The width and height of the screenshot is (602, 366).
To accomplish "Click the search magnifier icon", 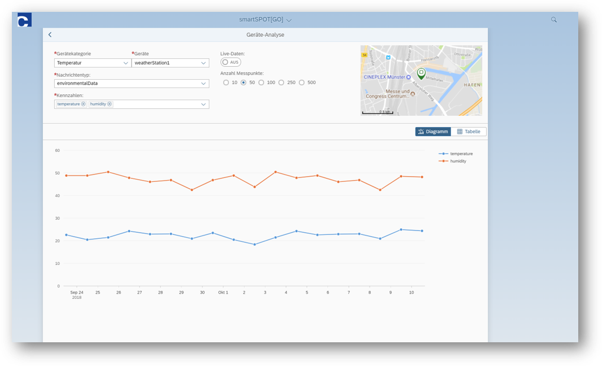I will click(554, 20).
